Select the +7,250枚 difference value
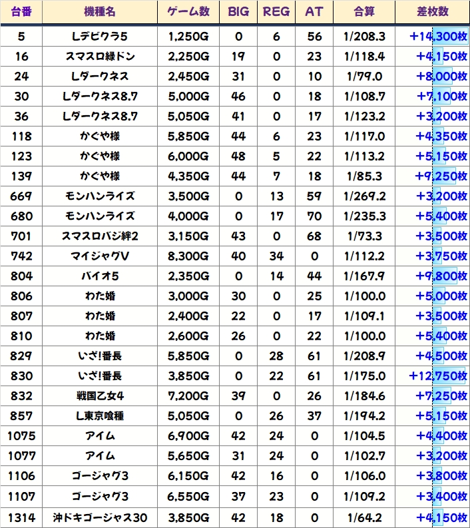Screen dimensions: 470x528 (x=442, y=396)
